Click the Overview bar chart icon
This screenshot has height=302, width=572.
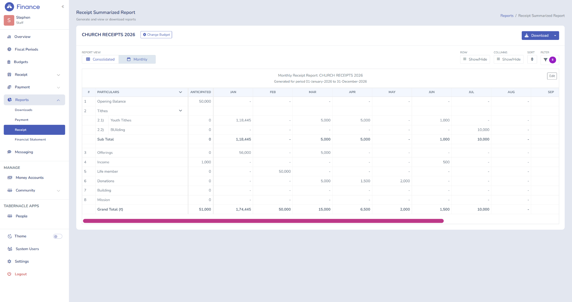click(x=9, y=37)
